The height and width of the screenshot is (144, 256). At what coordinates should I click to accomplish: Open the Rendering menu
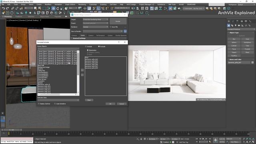pos(82,4)
